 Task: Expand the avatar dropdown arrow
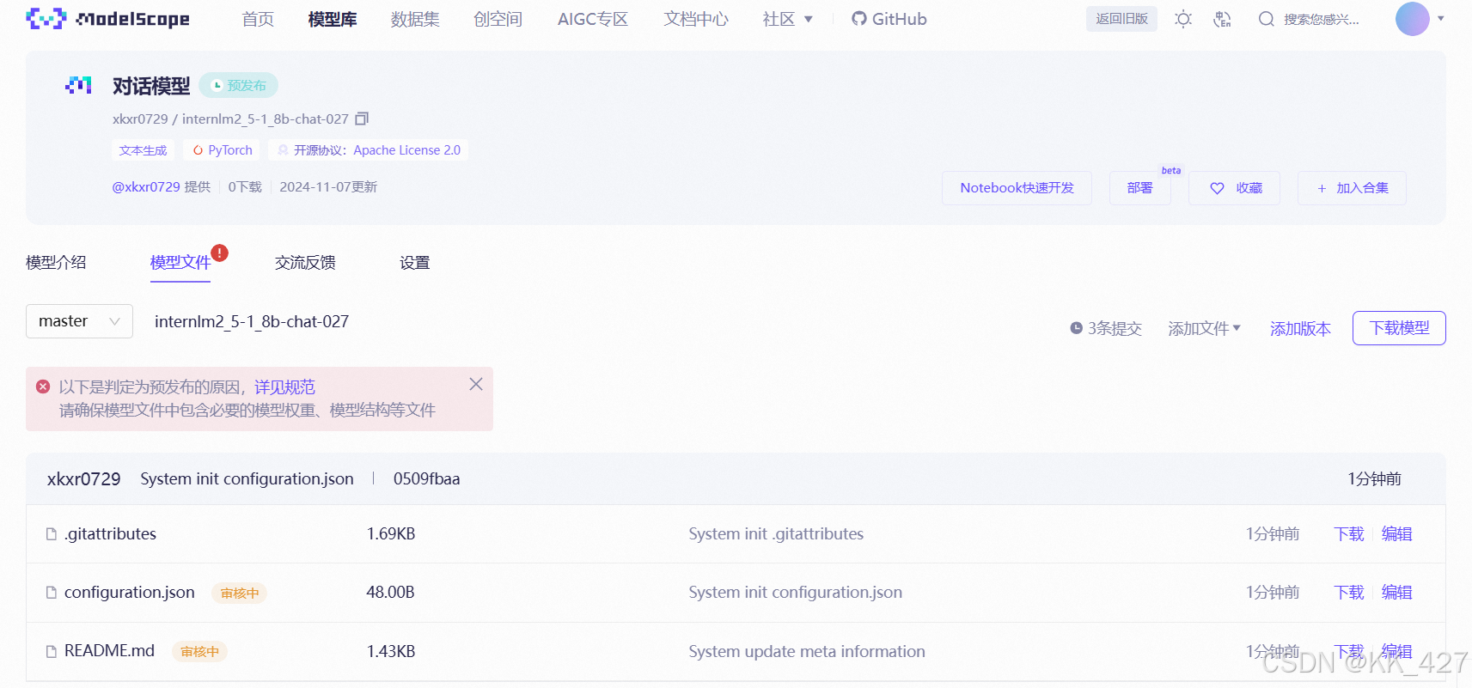pyautogui.click(x=1441, y=19)
